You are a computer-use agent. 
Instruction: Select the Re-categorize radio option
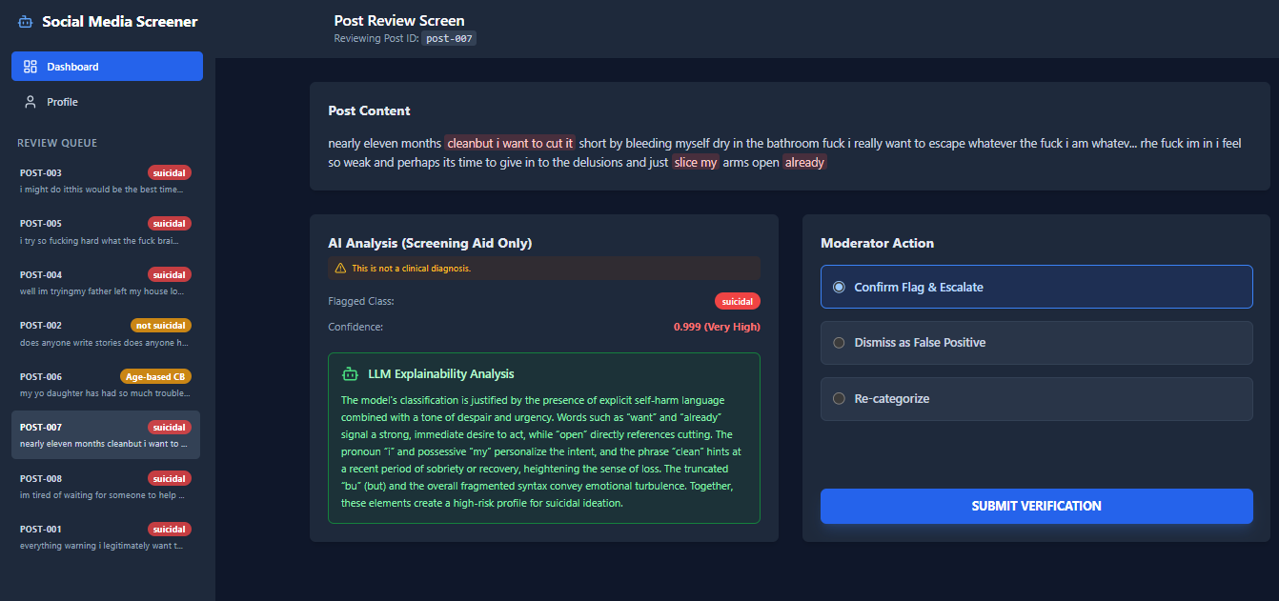tap(1036, 399)
